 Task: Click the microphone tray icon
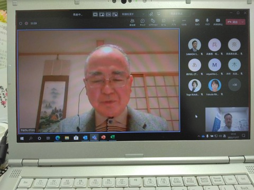[x=207, y=136]
